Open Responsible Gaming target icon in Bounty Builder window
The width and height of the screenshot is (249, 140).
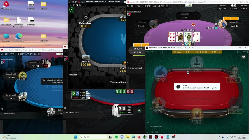point(2,62)
